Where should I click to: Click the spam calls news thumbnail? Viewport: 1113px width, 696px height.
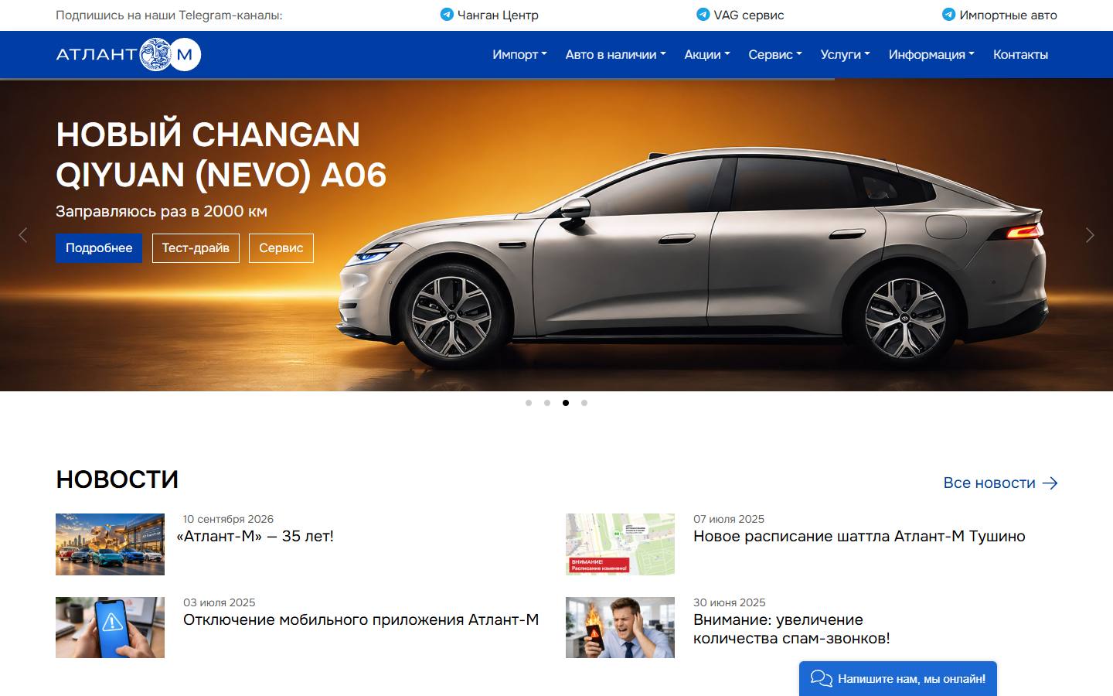(x=620, y=627)
